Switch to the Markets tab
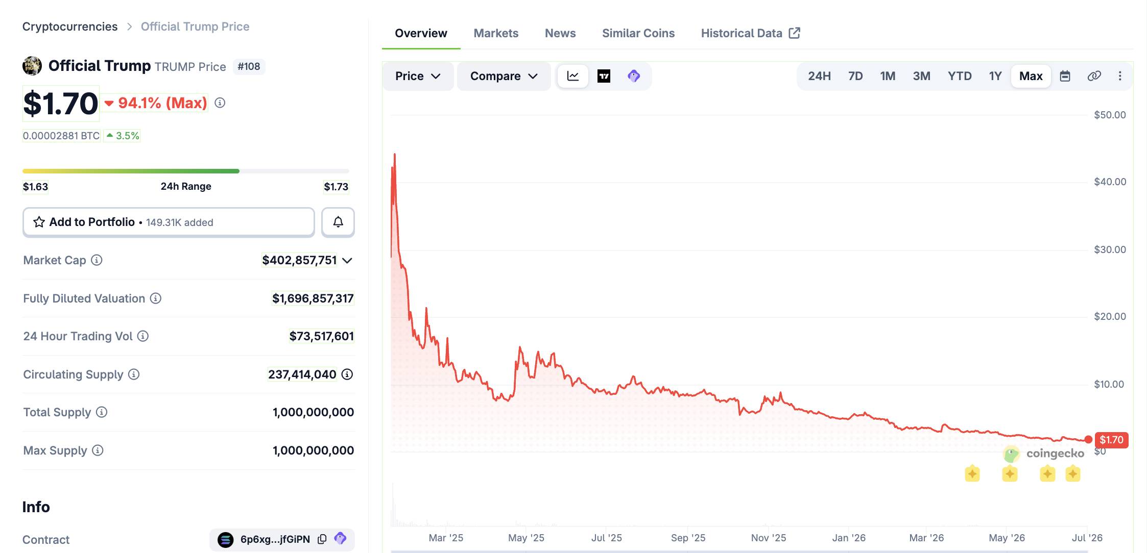This screenshot has height=553, width=1147. (x=496, y=33)
